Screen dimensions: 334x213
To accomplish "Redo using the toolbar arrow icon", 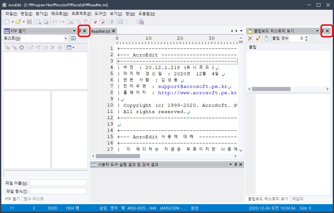I will [x=62, y=22].
